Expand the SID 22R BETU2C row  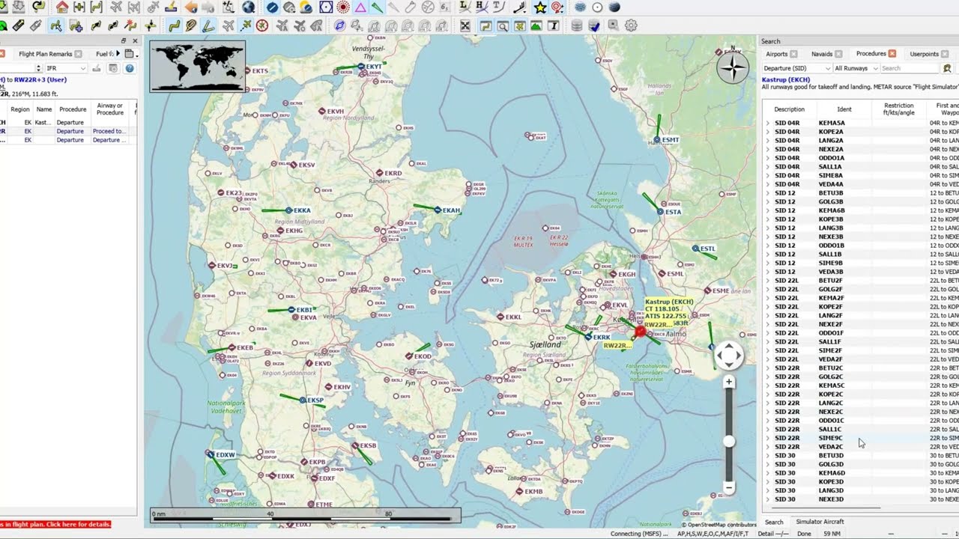click(x=767, y=368)
